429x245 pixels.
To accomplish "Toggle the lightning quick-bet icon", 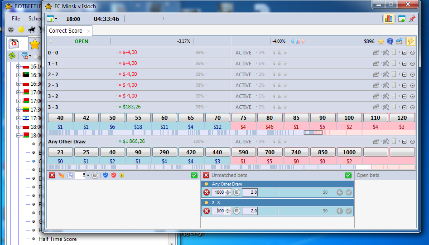I will [410, 41].
